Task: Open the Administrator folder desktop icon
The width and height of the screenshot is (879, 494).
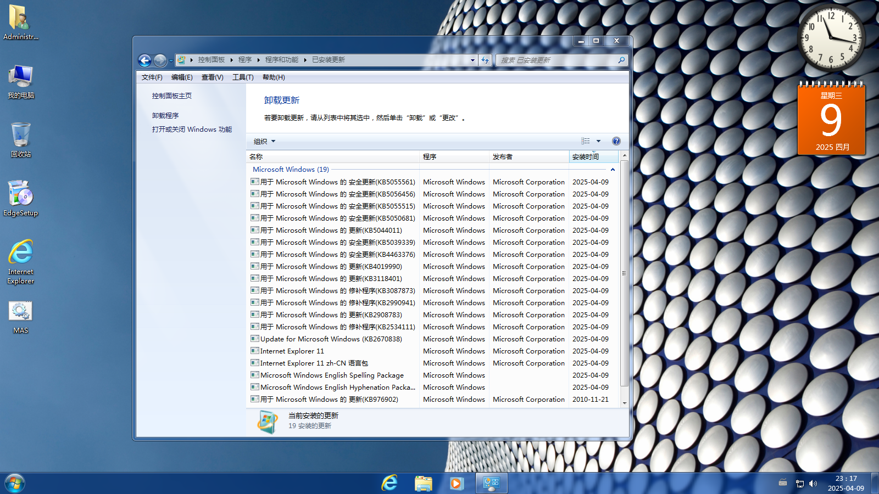Action: click(20, 23)
